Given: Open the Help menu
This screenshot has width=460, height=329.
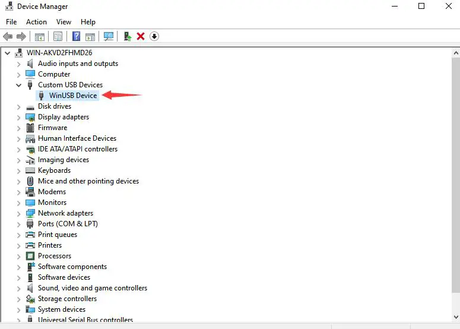Looking at the screenshot, I should 88,22.
